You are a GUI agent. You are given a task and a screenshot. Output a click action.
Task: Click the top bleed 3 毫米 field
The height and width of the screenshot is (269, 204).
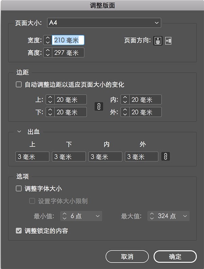pos(32,157)
